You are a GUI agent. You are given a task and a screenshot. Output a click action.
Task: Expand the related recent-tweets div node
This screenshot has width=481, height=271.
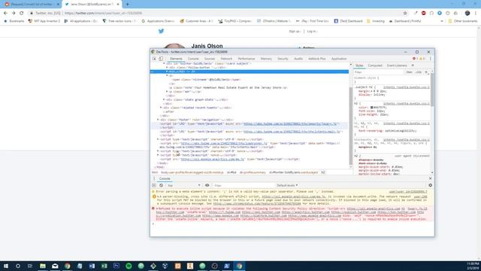coord(161,108)
